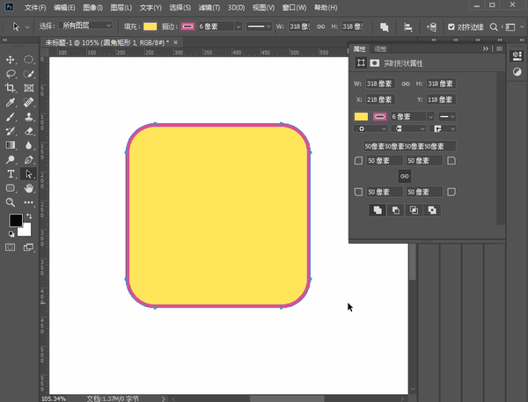This screenshot has width=528, height=402.
Task: Toggle the corner radius link button
Action: 405,176
